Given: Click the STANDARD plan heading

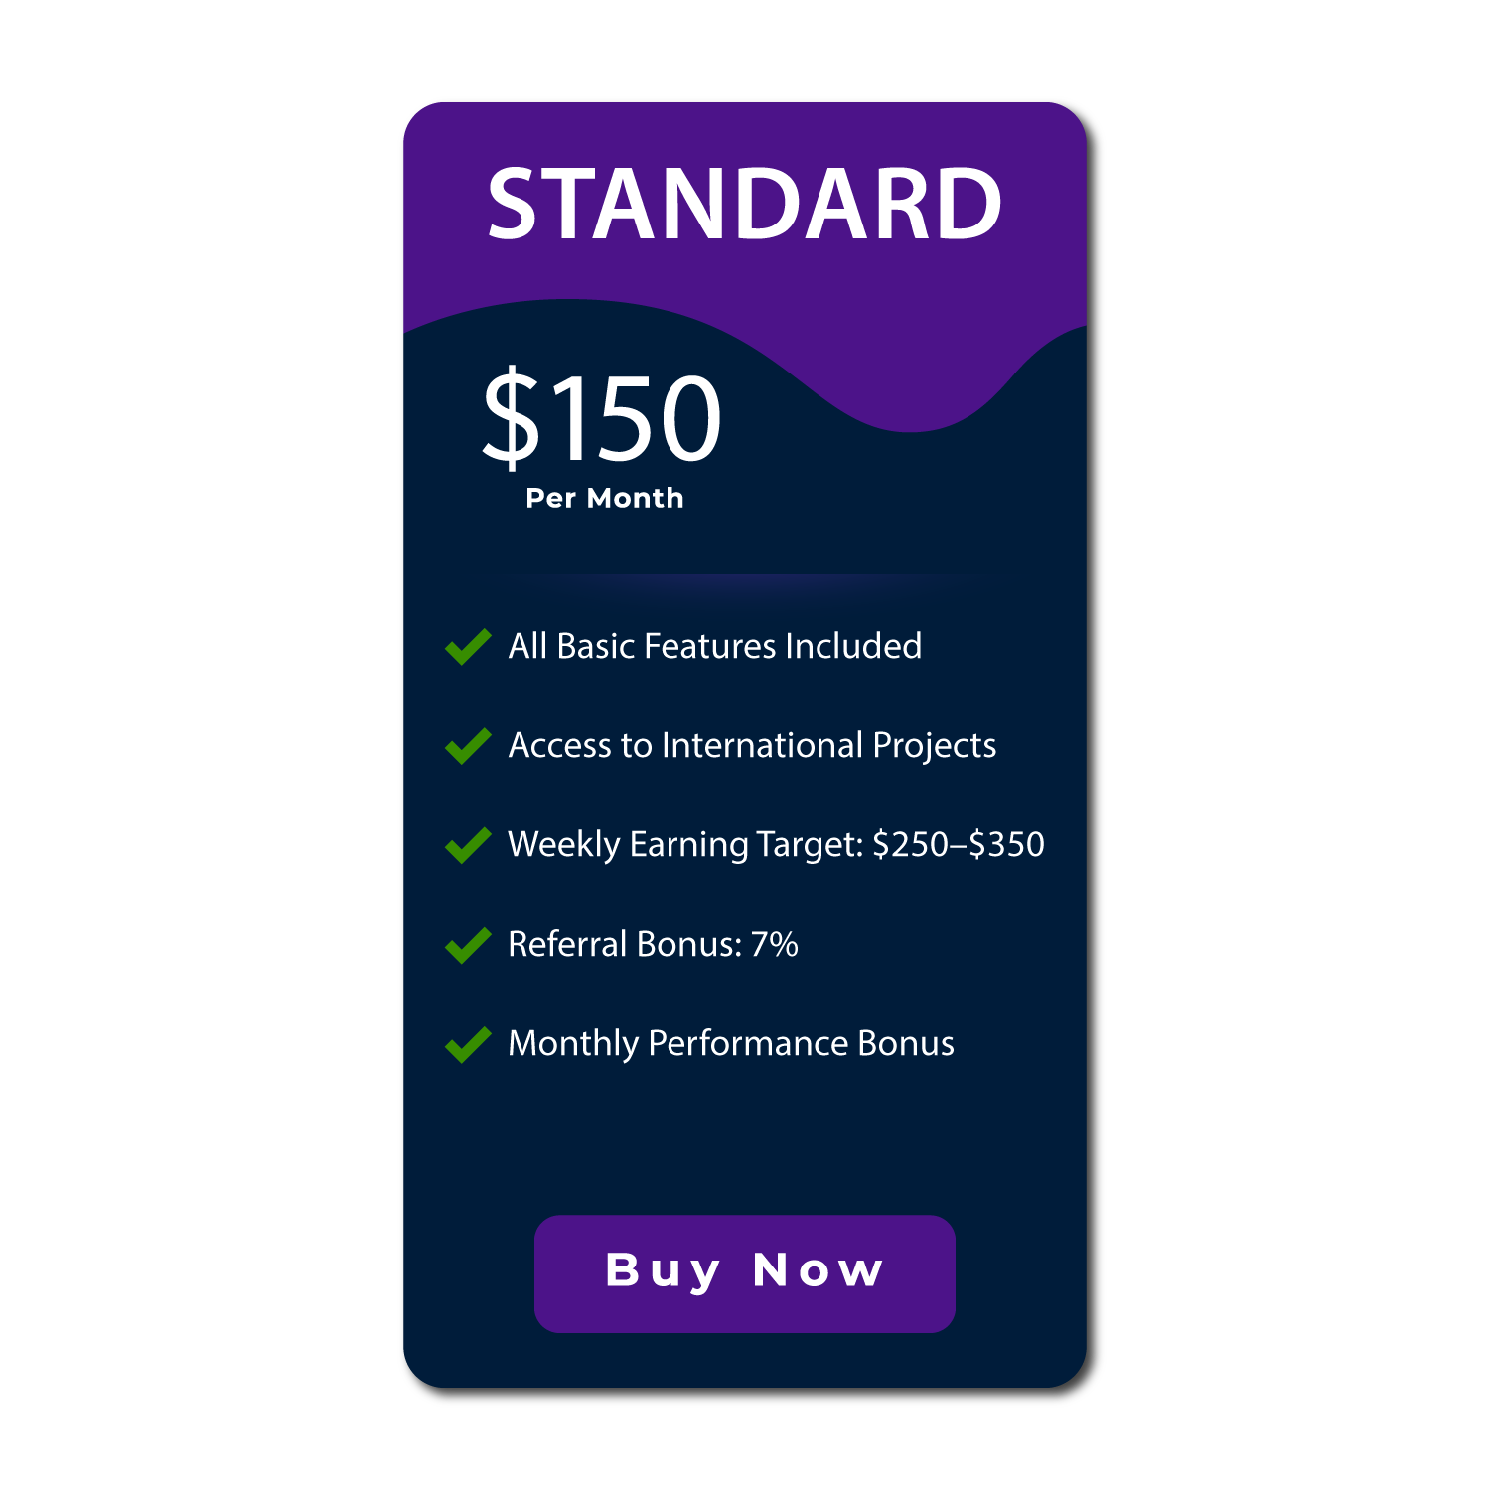Looking at the screenshot, I should [744, 204].
